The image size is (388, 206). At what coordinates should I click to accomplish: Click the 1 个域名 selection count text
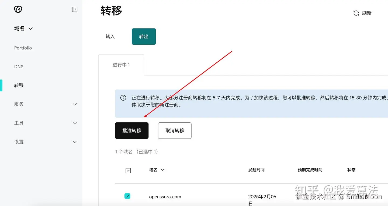pyautogui.click(x=136, y=152)
